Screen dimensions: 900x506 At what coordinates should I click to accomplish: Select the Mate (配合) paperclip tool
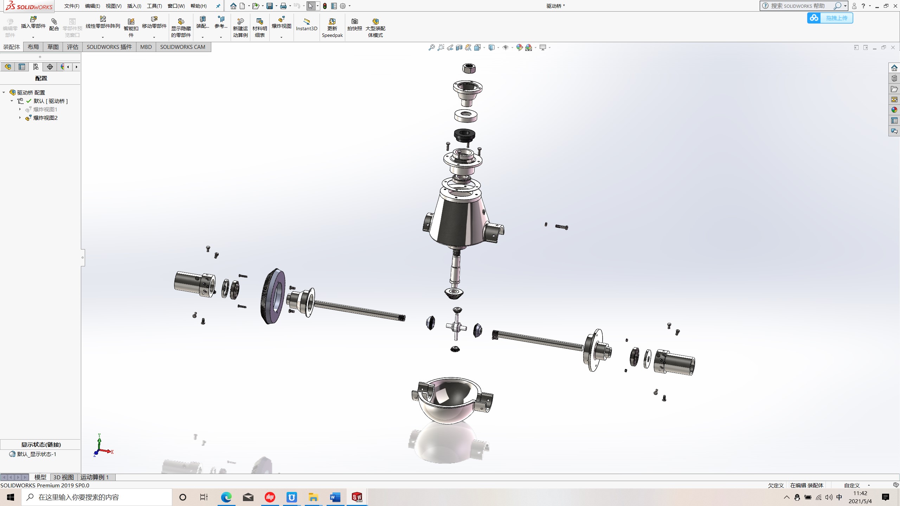[54, 25]
